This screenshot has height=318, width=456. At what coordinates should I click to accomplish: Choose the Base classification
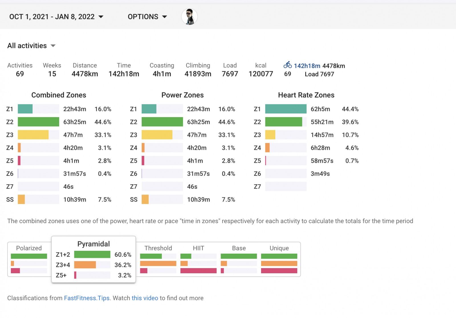(x=239, y=259)
